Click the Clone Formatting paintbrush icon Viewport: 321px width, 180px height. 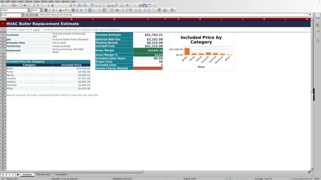click(x=48, y=5)
